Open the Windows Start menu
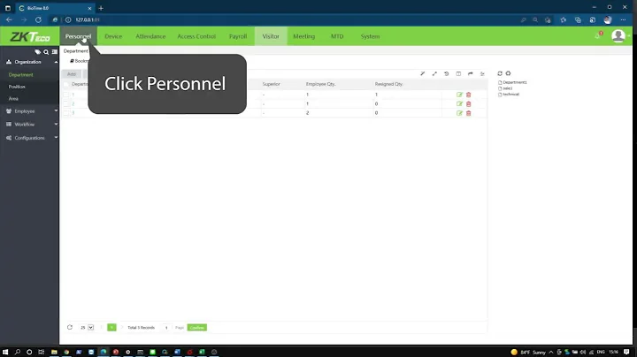The width and height of the screenshot is (637, 357). pyautogui.click(x=5, y=352)
